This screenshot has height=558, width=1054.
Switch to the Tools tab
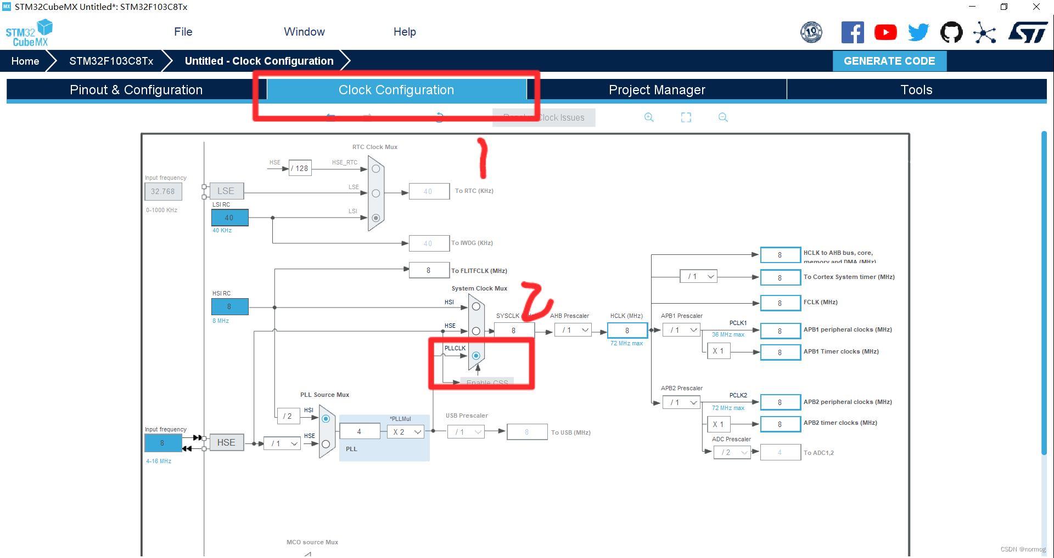916,90
